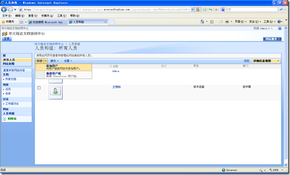Open 日历 list in sidebar
This screenshot has height=175, width=290.
(x=8, y=89)
